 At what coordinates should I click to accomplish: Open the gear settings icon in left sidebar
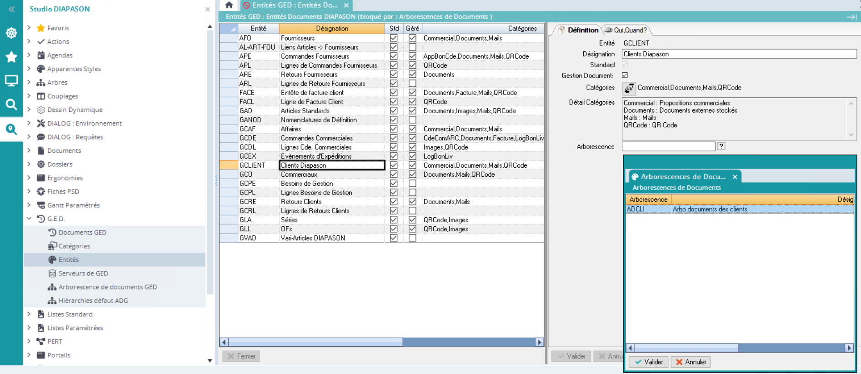point(11,33)
